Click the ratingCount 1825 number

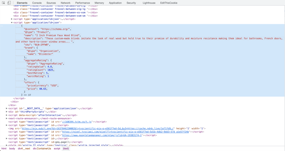[50, 70]
